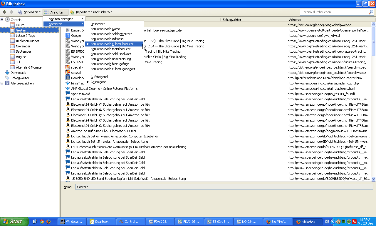
Task: Expand the Alle Lesezeichen tree node
Action: pos(2,83)
